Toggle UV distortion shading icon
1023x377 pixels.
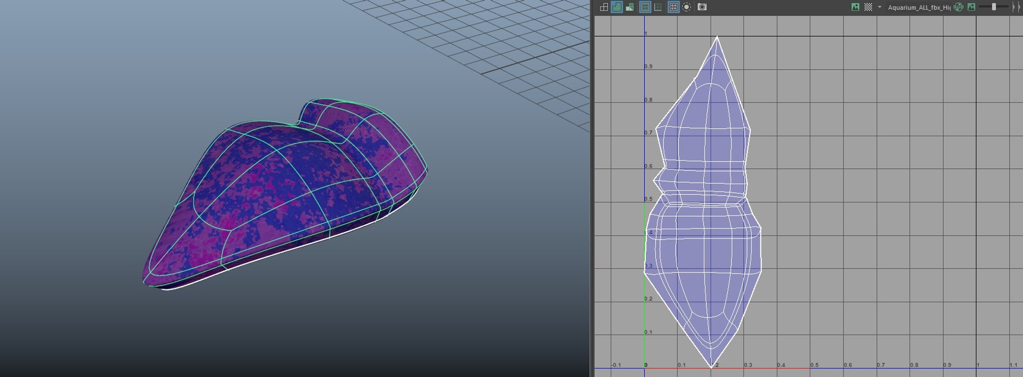(x=630, y=7)
